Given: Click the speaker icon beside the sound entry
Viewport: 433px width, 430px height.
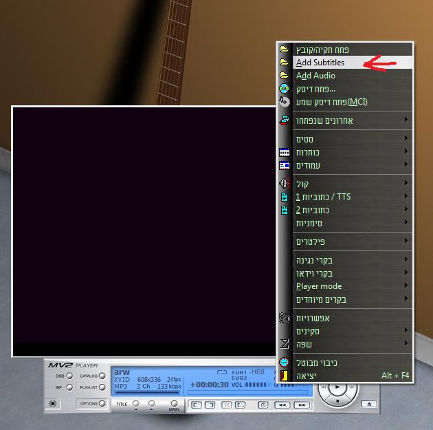Looking at the screenshot, I should point(285,184).
